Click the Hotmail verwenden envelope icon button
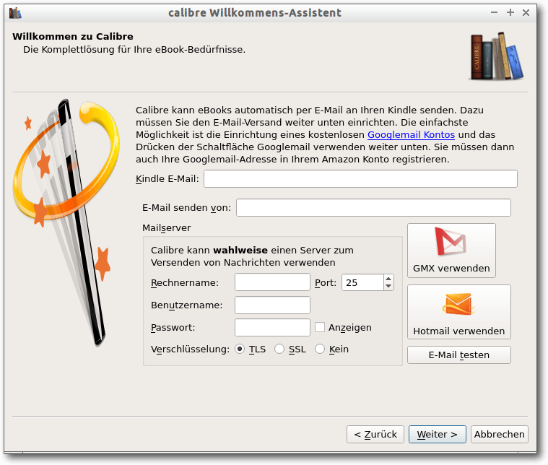 459,312
